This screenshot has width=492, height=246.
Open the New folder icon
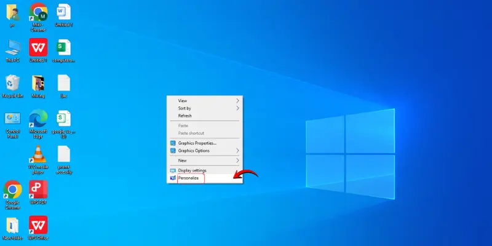tap(12, 225)
